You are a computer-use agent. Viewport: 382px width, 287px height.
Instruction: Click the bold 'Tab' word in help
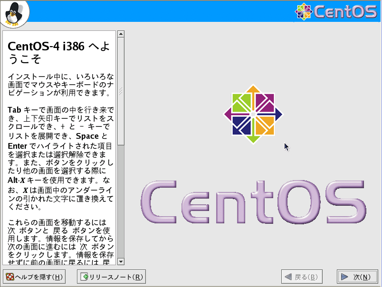tap(14, 110)
